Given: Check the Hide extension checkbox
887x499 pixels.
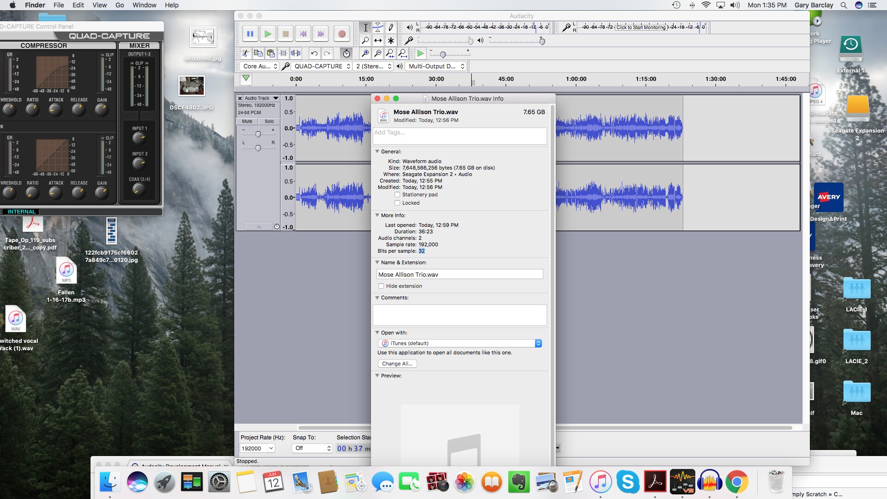Looking at the screenshot, I should pos(381,286).
